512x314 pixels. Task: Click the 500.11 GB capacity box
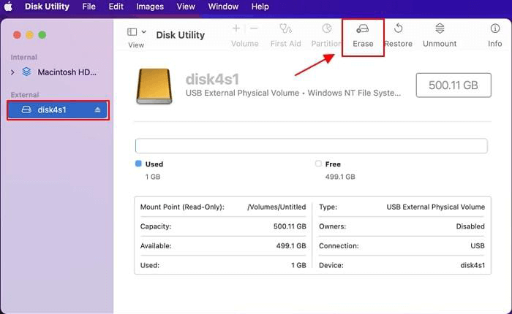coord(453,85)
